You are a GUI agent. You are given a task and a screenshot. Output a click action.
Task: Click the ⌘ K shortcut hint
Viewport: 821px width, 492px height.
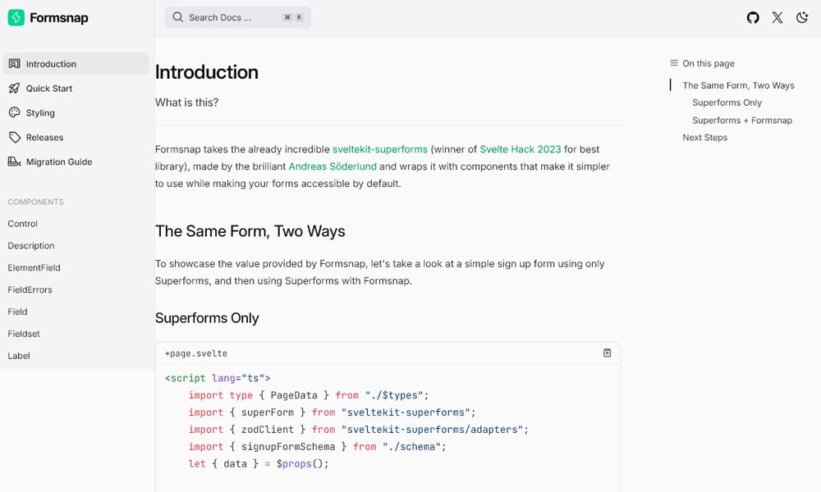click(x=293, y=17)
